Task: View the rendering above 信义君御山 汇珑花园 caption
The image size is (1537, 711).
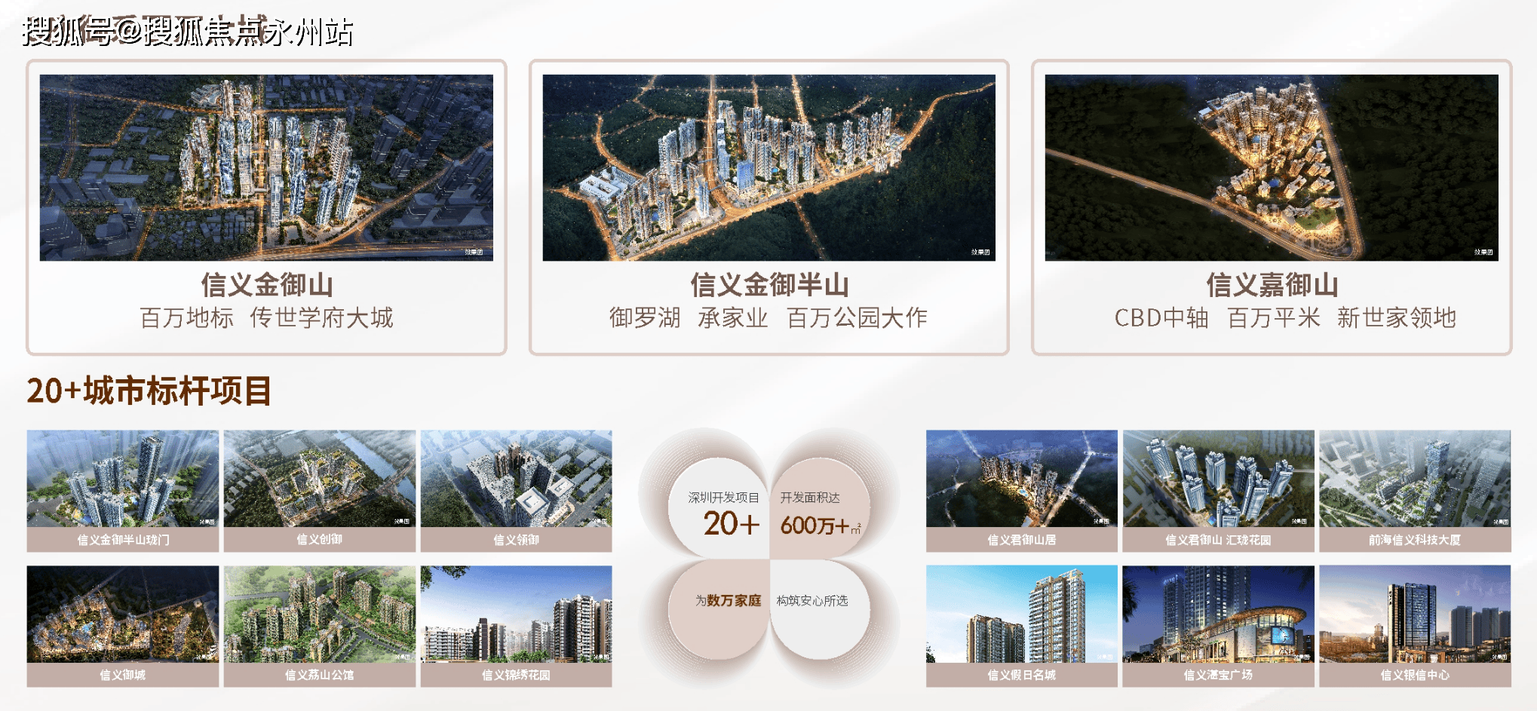Action: [x=1219, y=478]
